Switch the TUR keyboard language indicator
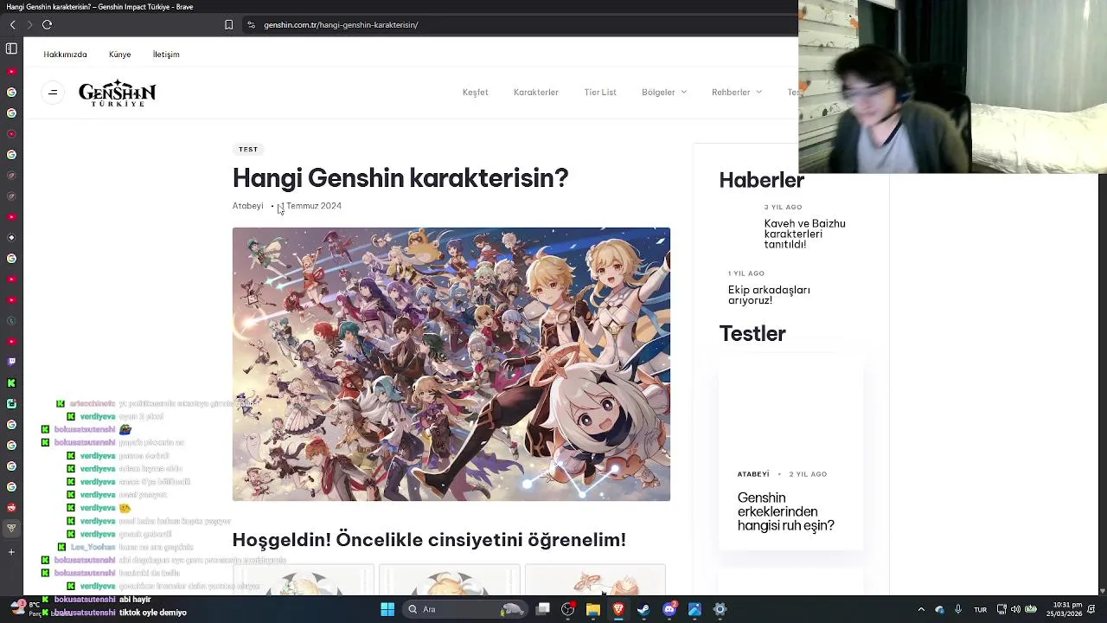This screenshot has width=1107, height=623. pos(980,609)
